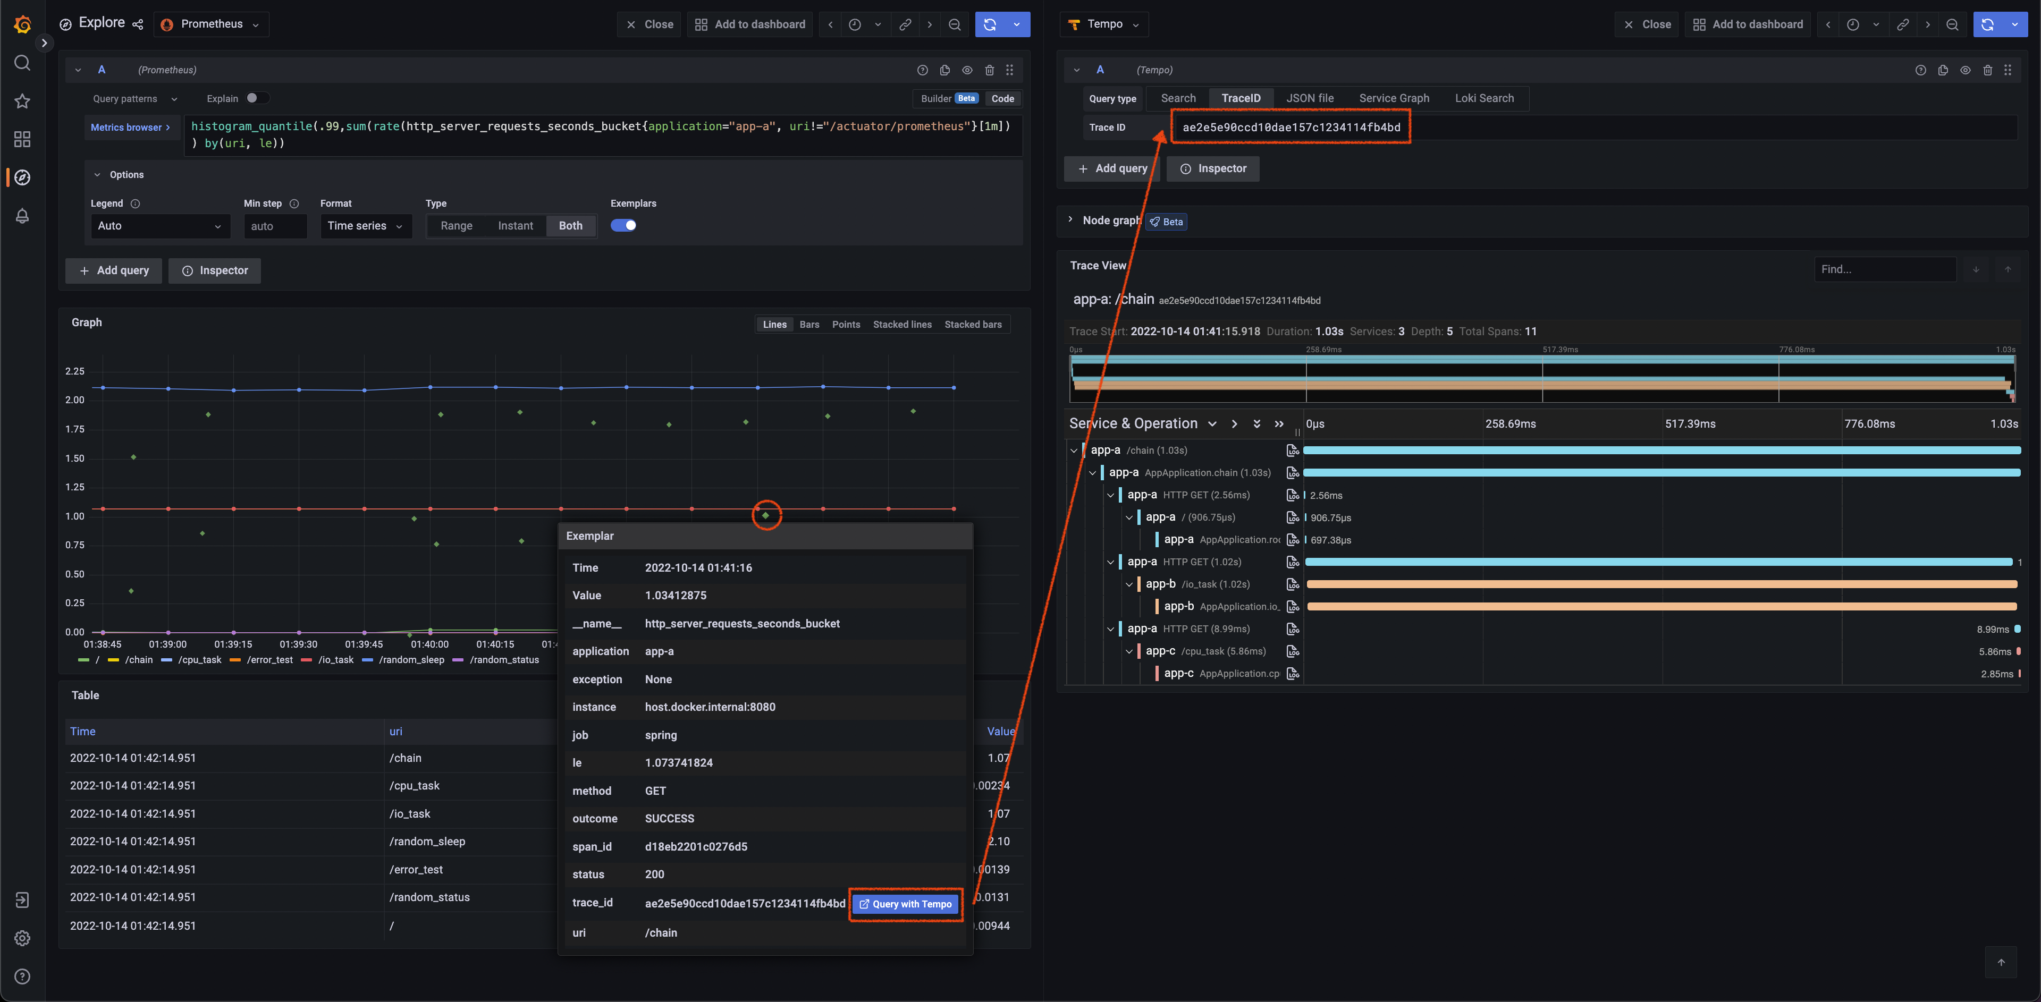2041x1002 pixels.
Task: Toggle the Exemplars switch off
Action: tap(623, 226)
